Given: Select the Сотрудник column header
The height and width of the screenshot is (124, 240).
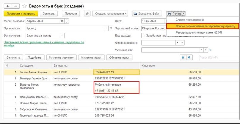Looking at the screenshot, I should (35, 65).
